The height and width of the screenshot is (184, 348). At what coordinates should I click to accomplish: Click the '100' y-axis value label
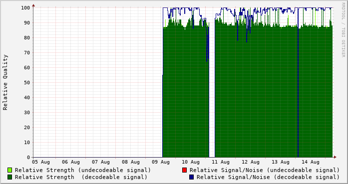[25, 8]
